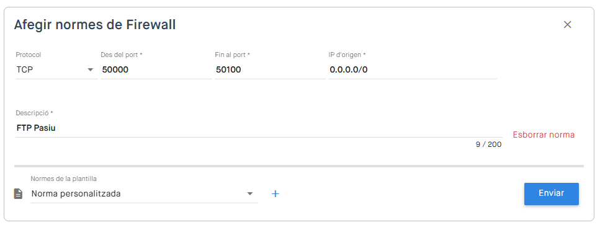Add template rule with the plus icon
Image resolution: width=600 pixels, height=225 pixels.
pyautogui.click(x=275, y=194)
